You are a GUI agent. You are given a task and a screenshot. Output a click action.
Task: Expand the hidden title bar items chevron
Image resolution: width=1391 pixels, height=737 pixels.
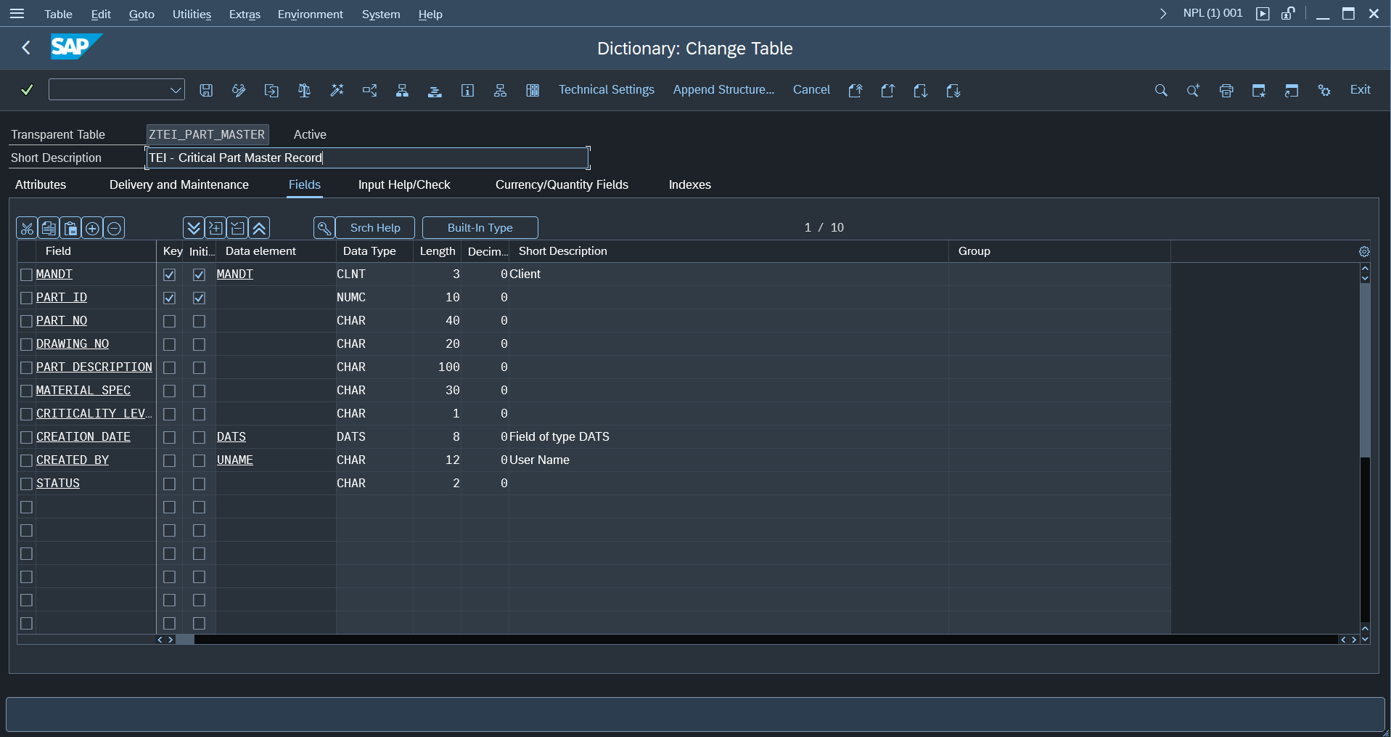(x=1163, y=14)
